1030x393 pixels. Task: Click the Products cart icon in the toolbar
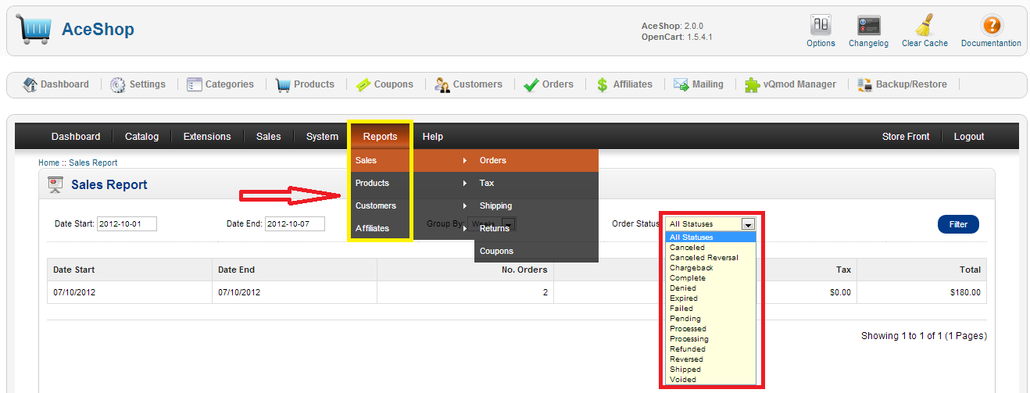point(283,84)
